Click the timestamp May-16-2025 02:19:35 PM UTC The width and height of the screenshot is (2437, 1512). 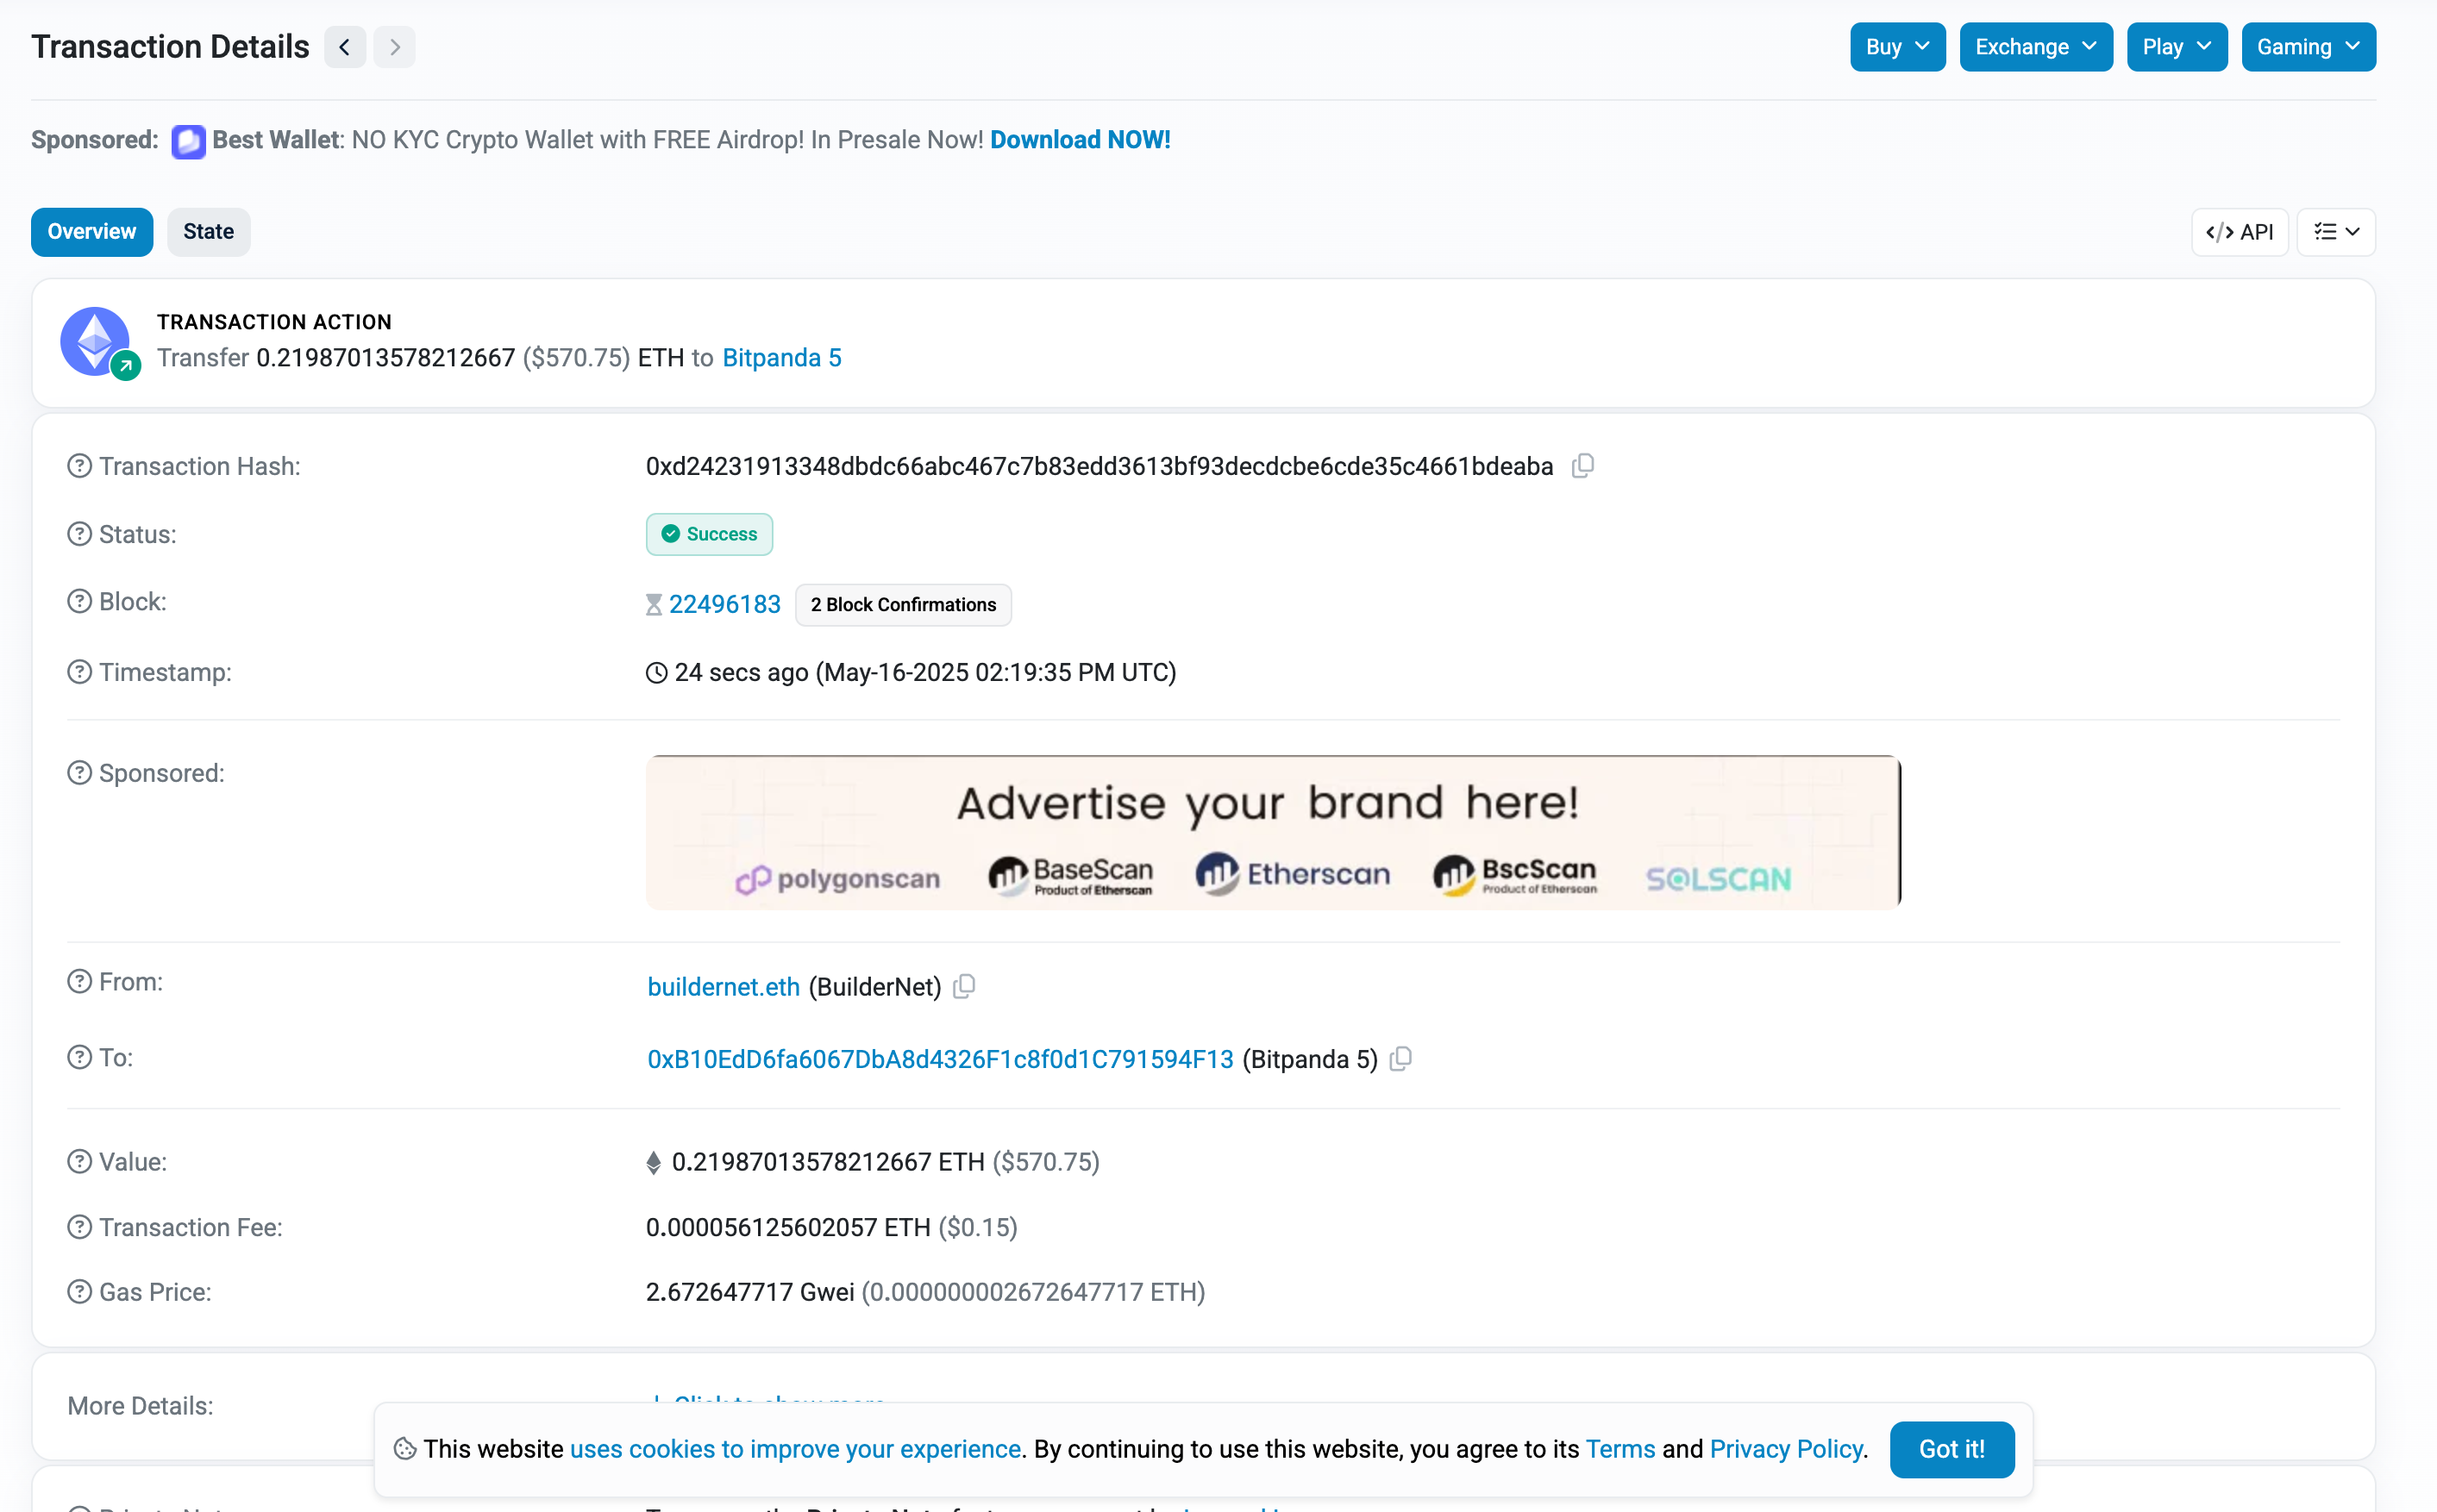(x=995, y=672)
